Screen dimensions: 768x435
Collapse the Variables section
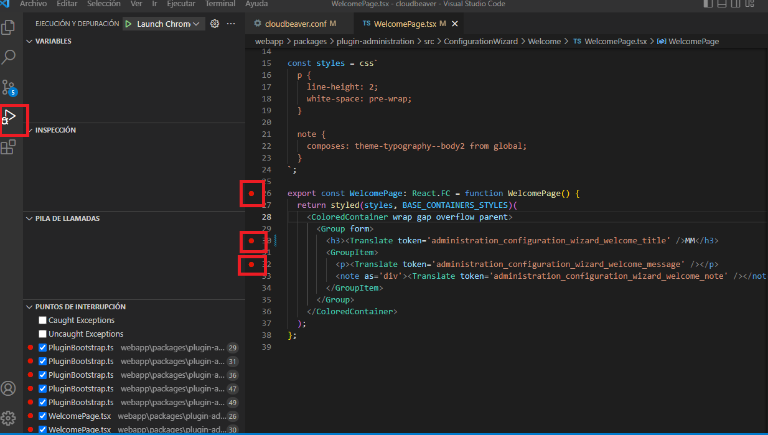coord(29,40)
